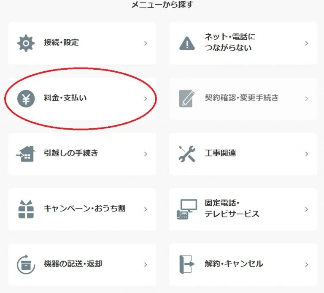Viewport: 324px width, 293px height.
Task: Open the 契約確認・変更手続き menu item
Action: coord(243,99)
